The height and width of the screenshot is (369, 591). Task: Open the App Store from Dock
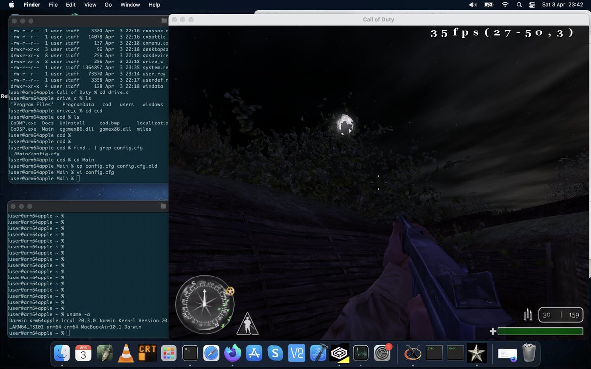(254, 352)
